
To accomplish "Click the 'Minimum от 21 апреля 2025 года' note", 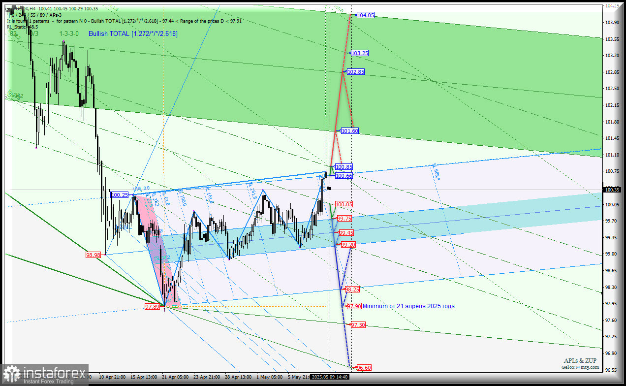I will (x=408, y=306).
